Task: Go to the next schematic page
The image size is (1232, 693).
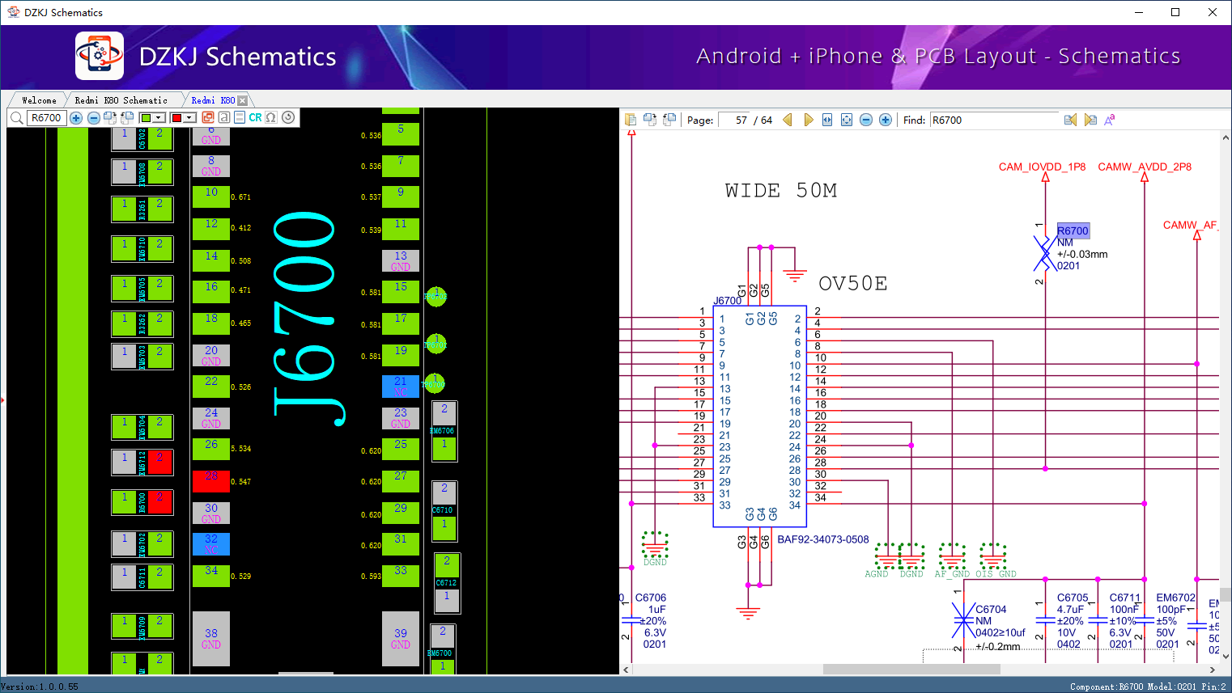Action: (808, 120)
